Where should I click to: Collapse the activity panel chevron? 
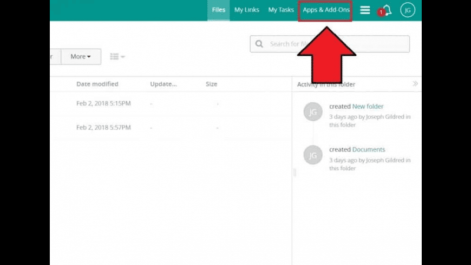click(415, 84)
